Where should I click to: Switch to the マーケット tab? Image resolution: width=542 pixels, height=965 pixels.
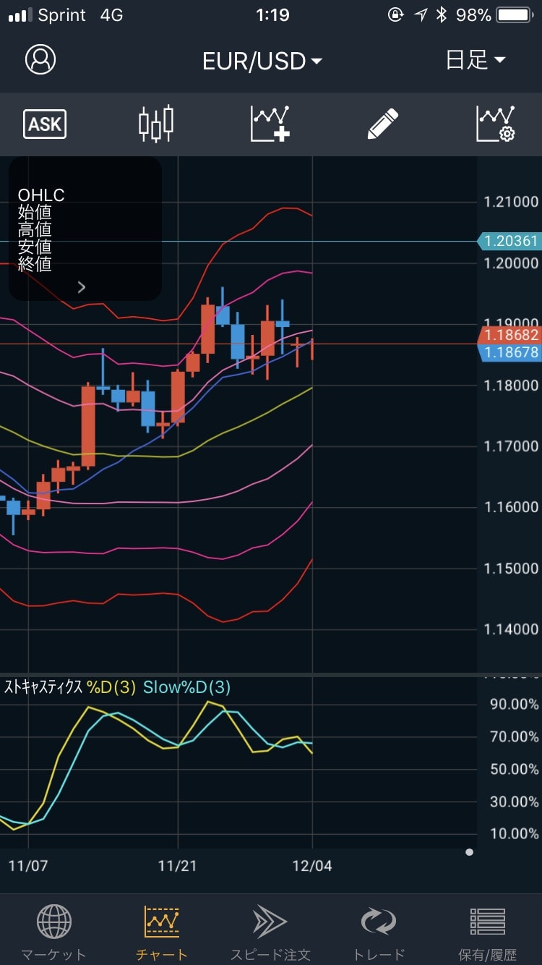(53, 932)
